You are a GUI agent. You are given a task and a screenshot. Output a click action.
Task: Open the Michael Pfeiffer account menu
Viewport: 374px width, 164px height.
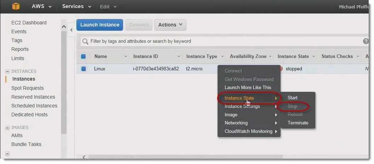(x=354, y=7)
